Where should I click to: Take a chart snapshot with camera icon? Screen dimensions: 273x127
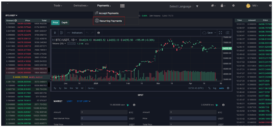(228, 33)
